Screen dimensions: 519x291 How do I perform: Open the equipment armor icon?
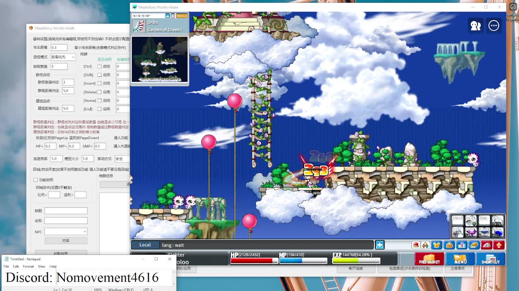[436, 245]
